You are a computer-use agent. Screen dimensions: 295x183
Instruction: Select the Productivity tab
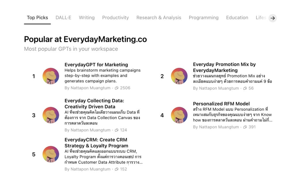coord(116,18)
